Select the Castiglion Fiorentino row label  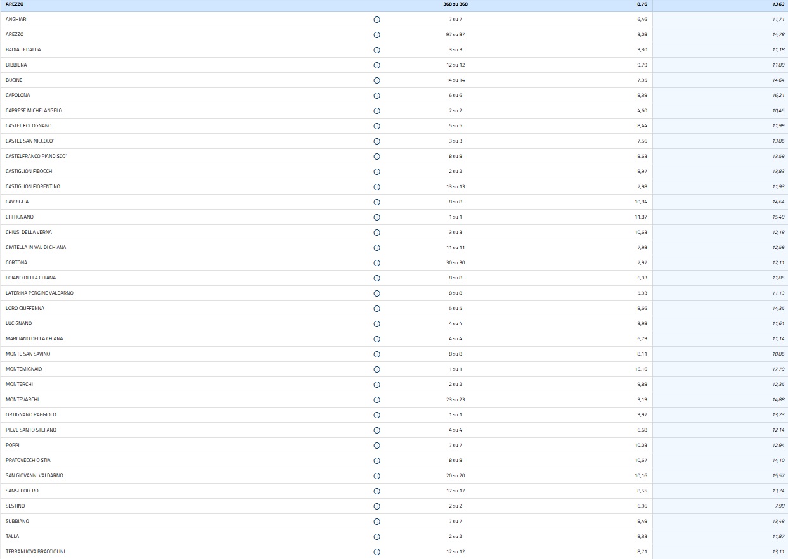[33, 187]
